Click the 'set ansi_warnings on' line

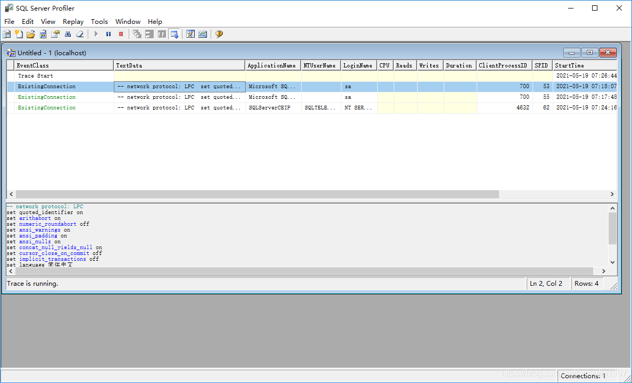[x=38, y=229]
